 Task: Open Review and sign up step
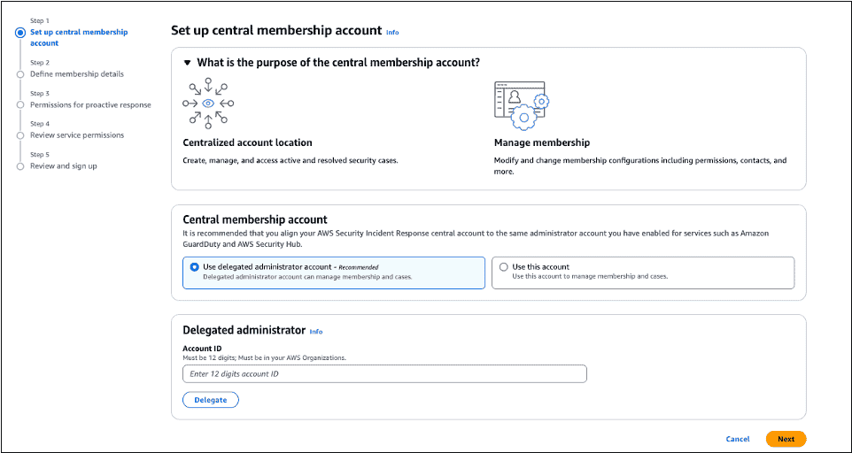tap(64, 166)
